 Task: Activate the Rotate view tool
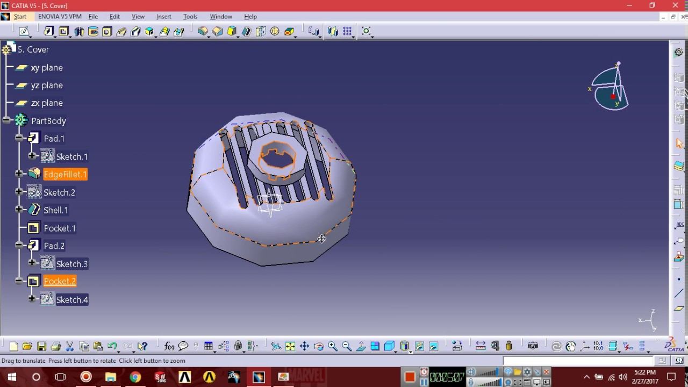(319, 346)
